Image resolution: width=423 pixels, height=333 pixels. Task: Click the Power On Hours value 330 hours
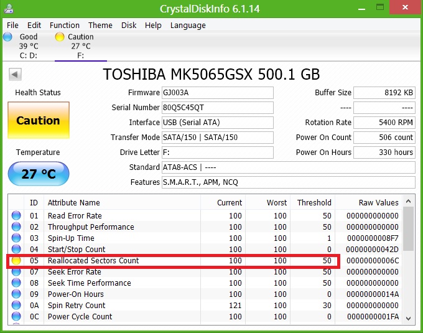(384, 152)
